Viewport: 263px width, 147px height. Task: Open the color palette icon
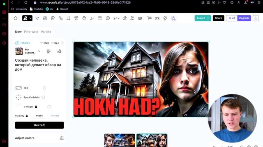(59, 51)
